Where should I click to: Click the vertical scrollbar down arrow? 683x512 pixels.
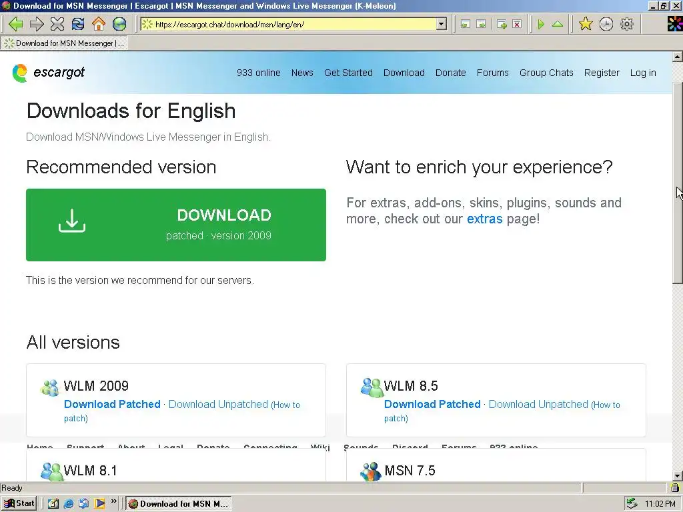click(x=678, y=475)
